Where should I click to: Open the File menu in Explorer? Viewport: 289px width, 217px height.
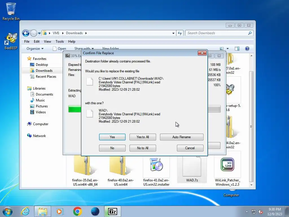tap(27, 42)
